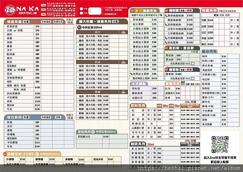The height and width of the screenshot is (172, 243).
Task: Click 銀絲卷(6塊) $65 snack row
Action: click(x=220, y=115)
